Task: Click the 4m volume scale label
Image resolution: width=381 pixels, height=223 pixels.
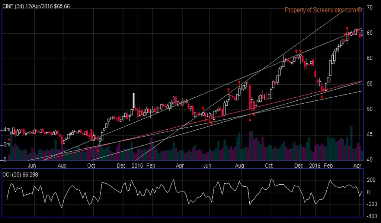Action: (6, 130)
